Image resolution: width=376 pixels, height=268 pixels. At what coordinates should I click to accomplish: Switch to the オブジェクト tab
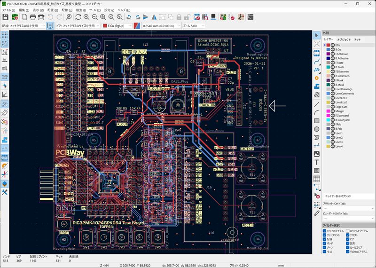(x=344, y=39)
